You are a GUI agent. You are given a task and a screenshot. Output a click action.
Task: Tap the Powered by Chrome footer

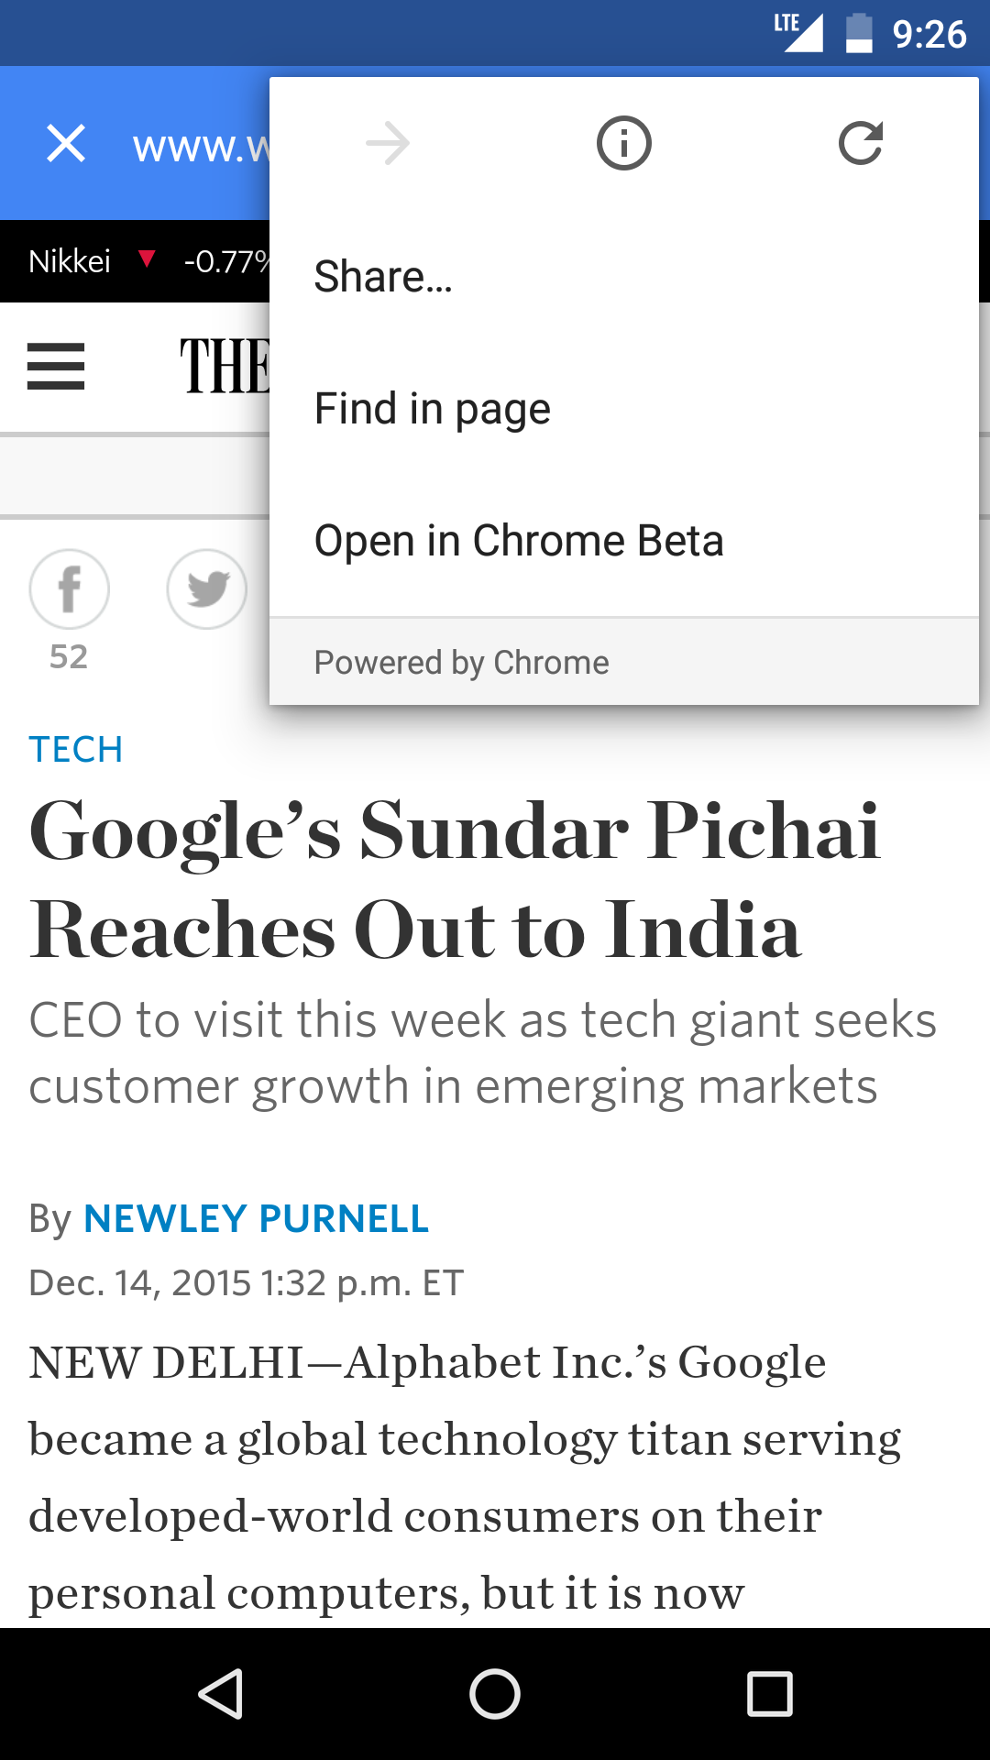pyautogui.click(x=462, y=662)
